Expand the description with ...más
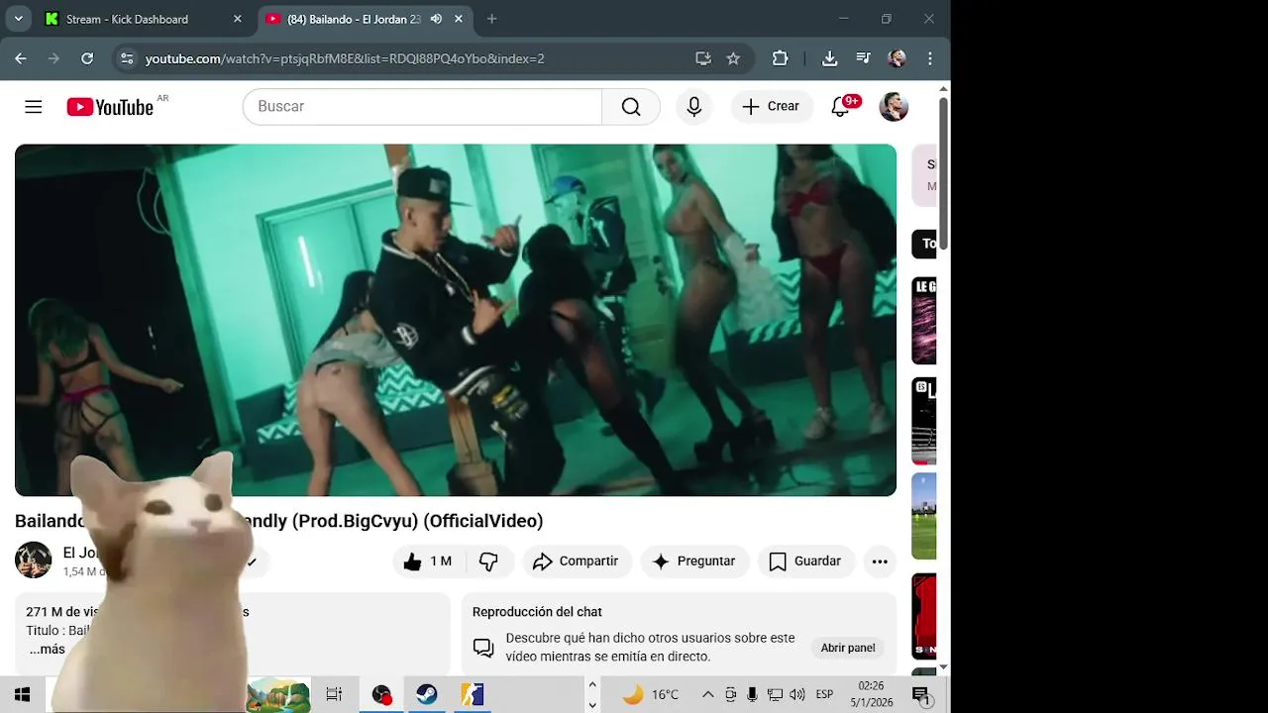This screenshot has height=713, width=1268. tap(48, 650)
